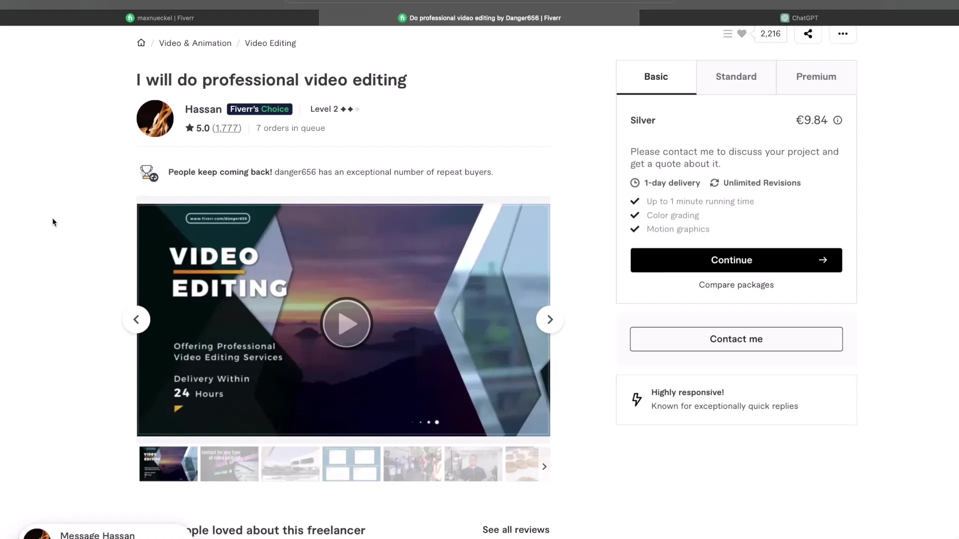
Task: Click the Contact me button
Action: tap(736, 339)
